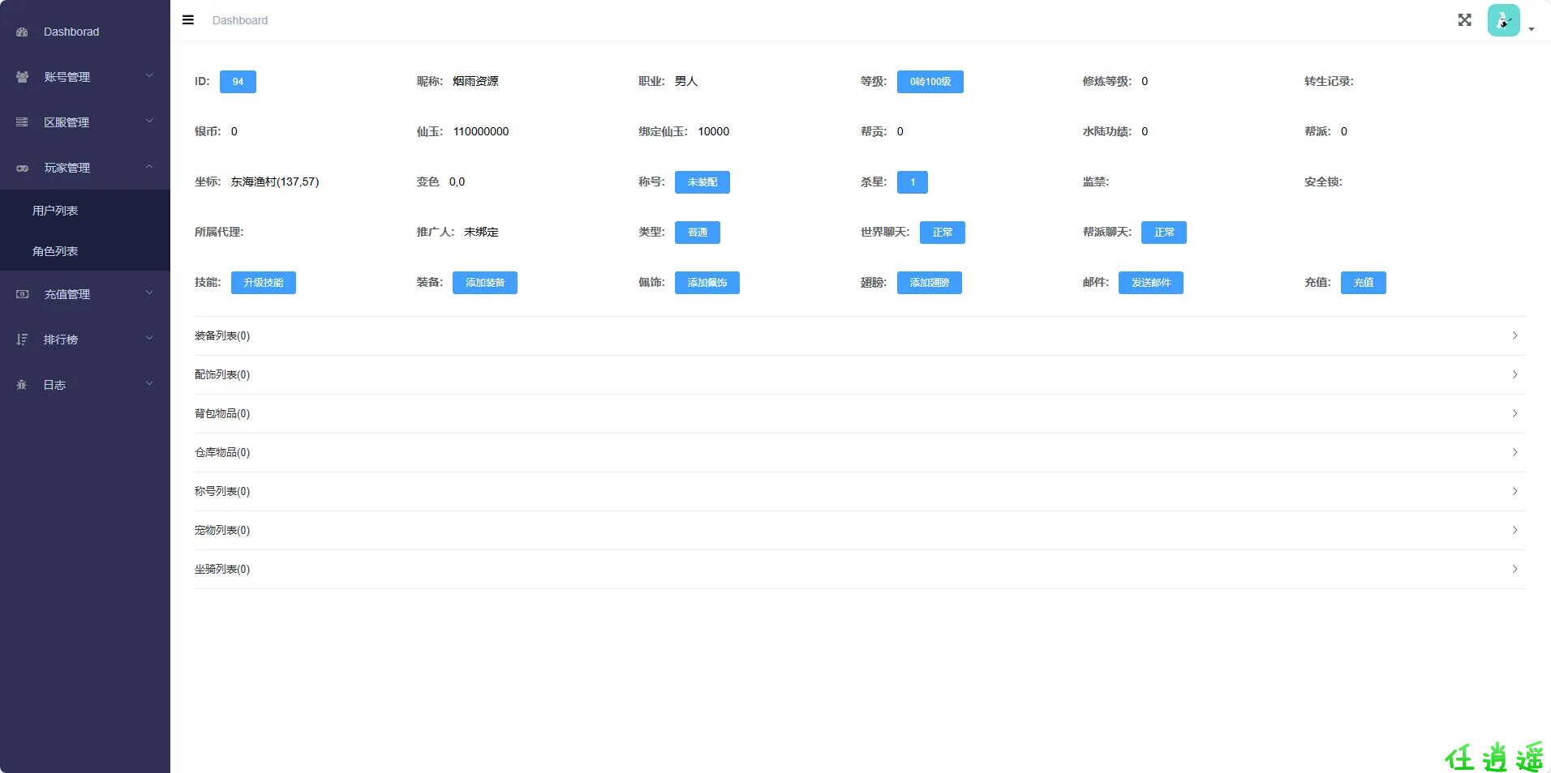Open 角色列表 in the sidebar
1551x773 pixels.
tap(55, 251)
